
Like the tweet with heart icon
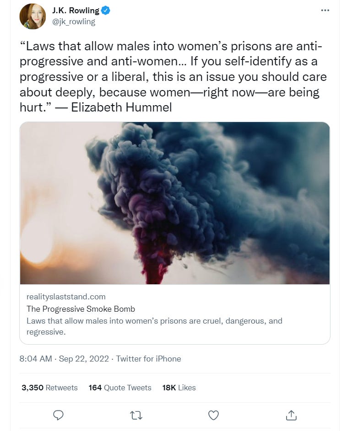click(x=213, y=415)
